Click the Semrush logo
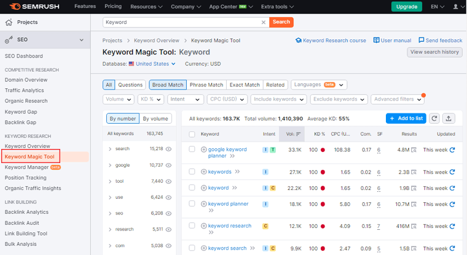Image resolution: width=467 pixels, height=255 pixels. pyautogui.click(x=34, y=7)
